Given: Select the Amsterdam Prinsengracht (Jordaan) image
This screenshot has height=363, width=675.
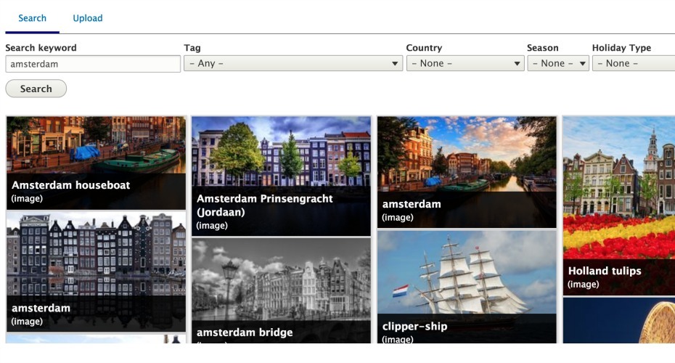Looking at the screenshot, I should coord(281,176).
